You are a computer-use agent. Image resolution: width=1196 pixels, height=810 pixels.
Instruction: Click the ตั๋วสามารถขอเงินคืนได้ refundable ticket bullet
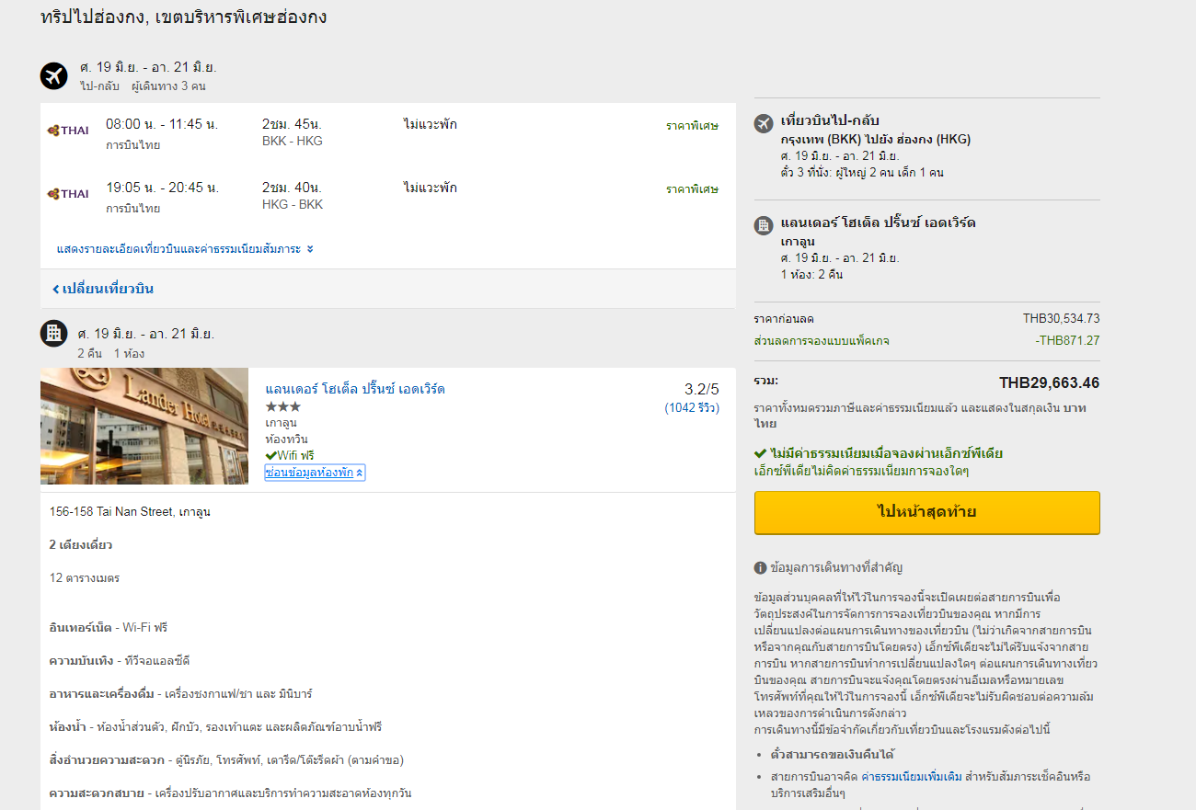tap(833, 755)
